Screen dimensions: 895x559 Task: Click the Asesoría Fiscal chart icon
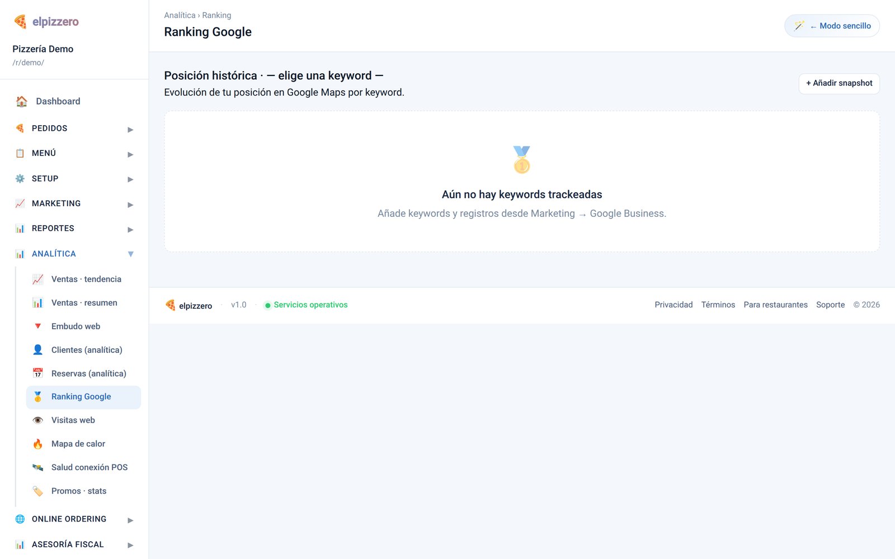pyautogui.click(x=20, y=544)
